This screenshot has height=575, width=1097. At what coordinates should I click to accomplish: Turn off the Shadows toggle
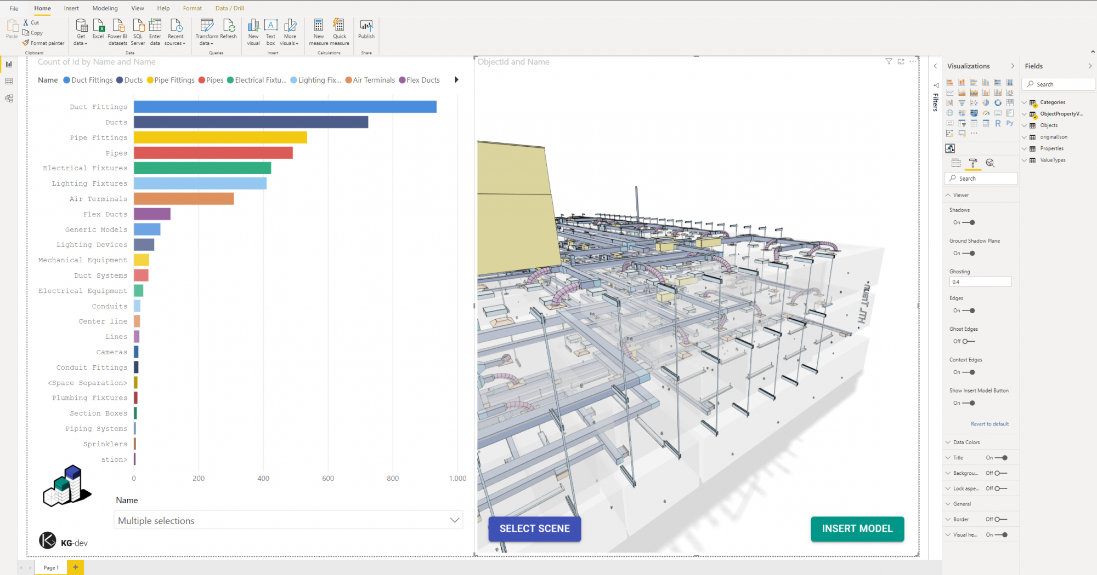click(x=969, y=223)
